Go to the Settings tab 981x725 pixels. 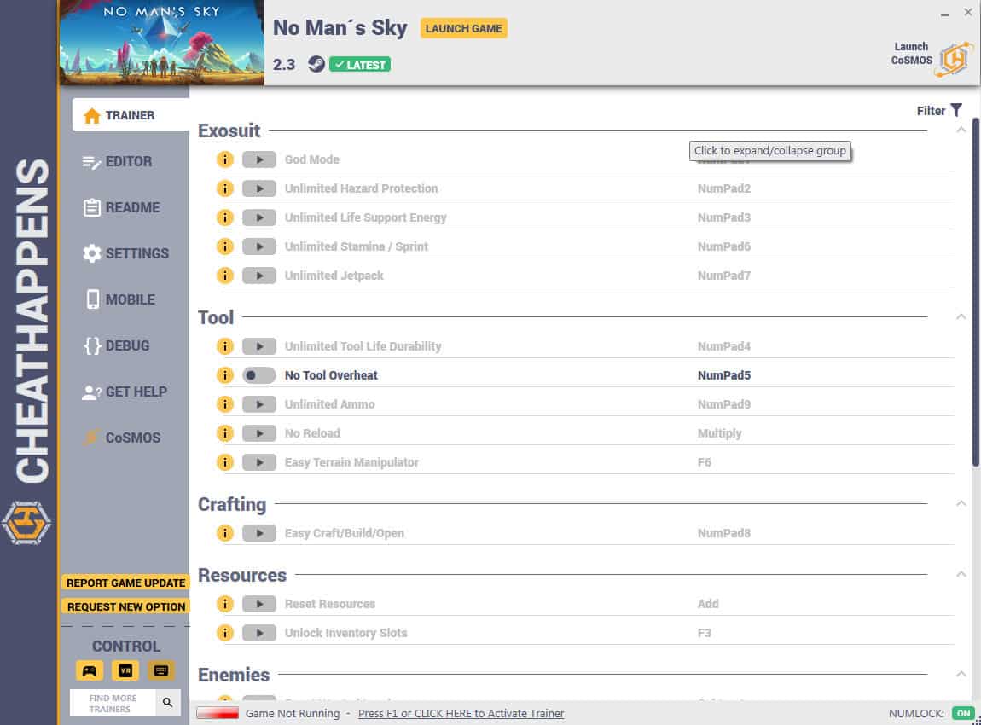click(x=125, y=253)
